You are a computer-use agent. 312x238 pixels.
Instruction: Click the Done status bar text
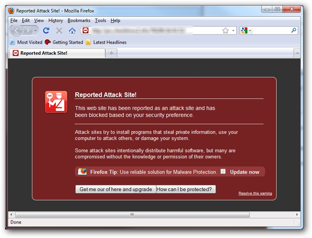coord(16,222)
